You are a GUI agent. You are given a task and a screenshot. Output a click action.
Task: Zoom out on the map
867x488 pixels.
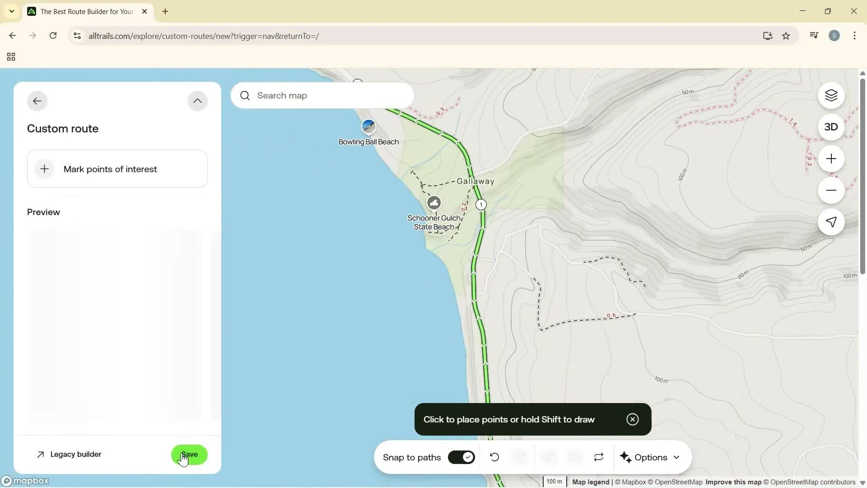coord(831,190)
